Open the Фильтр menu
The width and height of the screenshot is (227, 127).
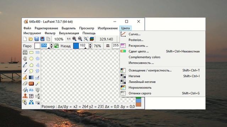click(x=50, y=33)
